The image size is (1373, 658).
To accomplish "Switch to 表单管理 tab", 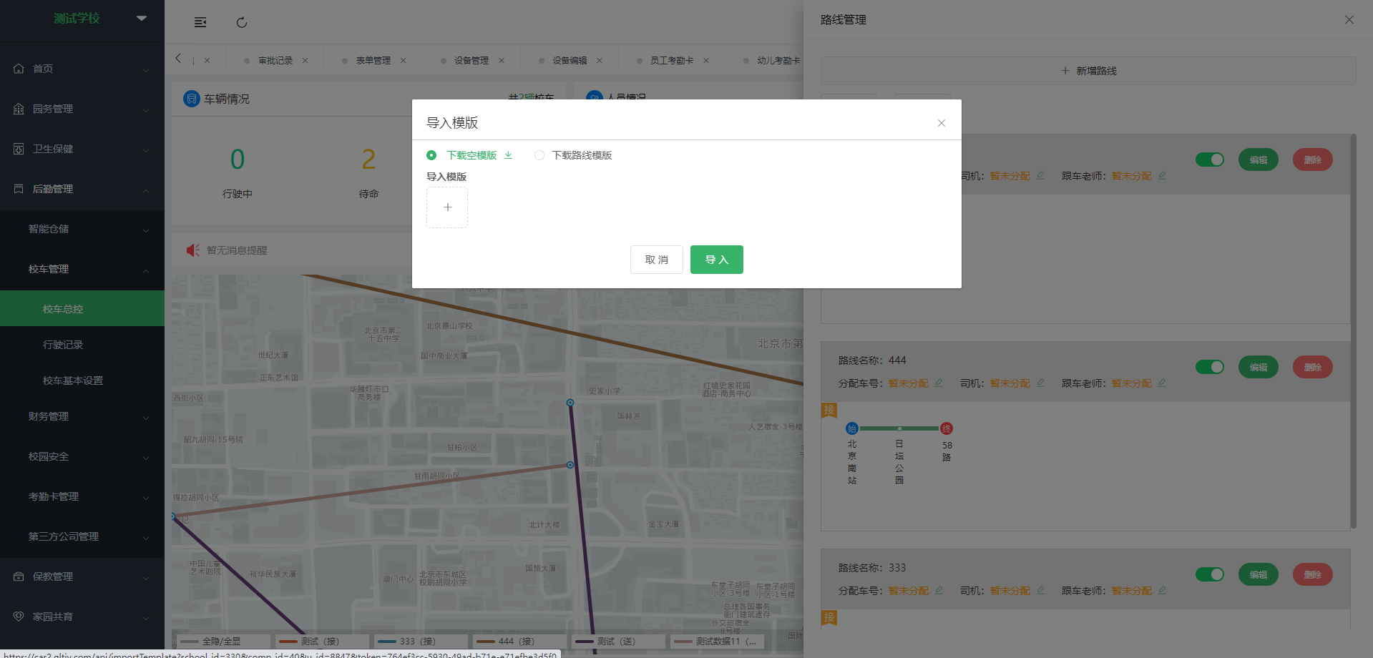I will click(373, 61).
